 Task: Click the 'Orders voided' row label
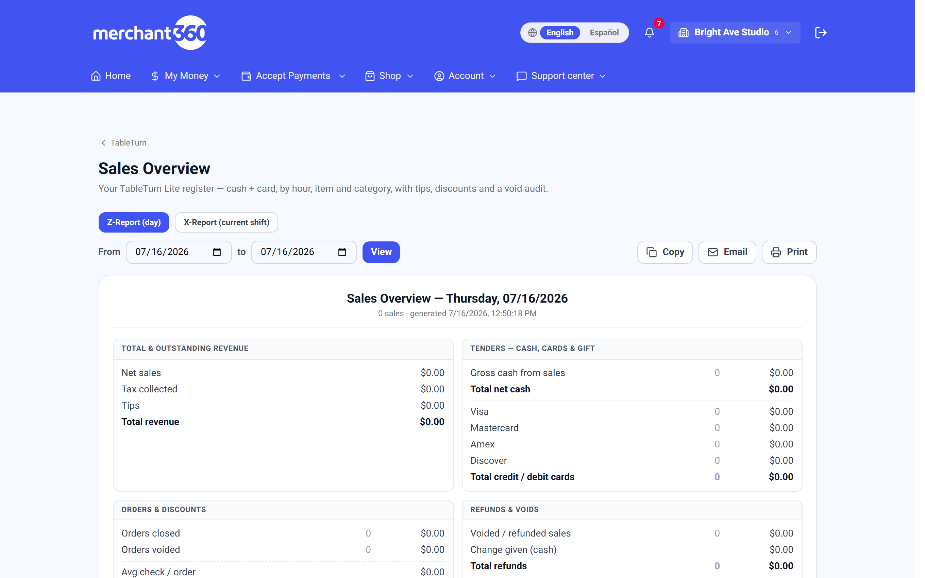click(151, 550)
